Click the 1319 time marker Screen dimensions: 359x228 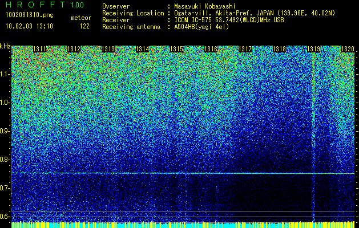point(313,49)
